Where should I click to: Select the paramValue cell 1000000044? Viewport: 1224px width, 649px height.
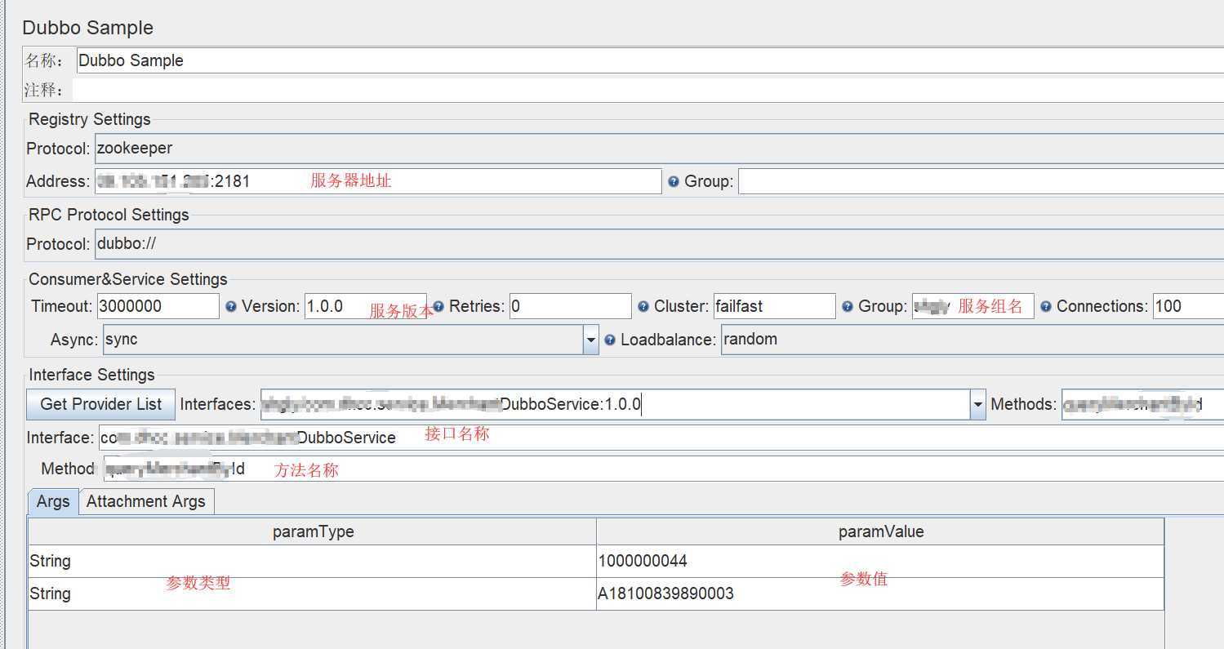[x=880, y=561]
